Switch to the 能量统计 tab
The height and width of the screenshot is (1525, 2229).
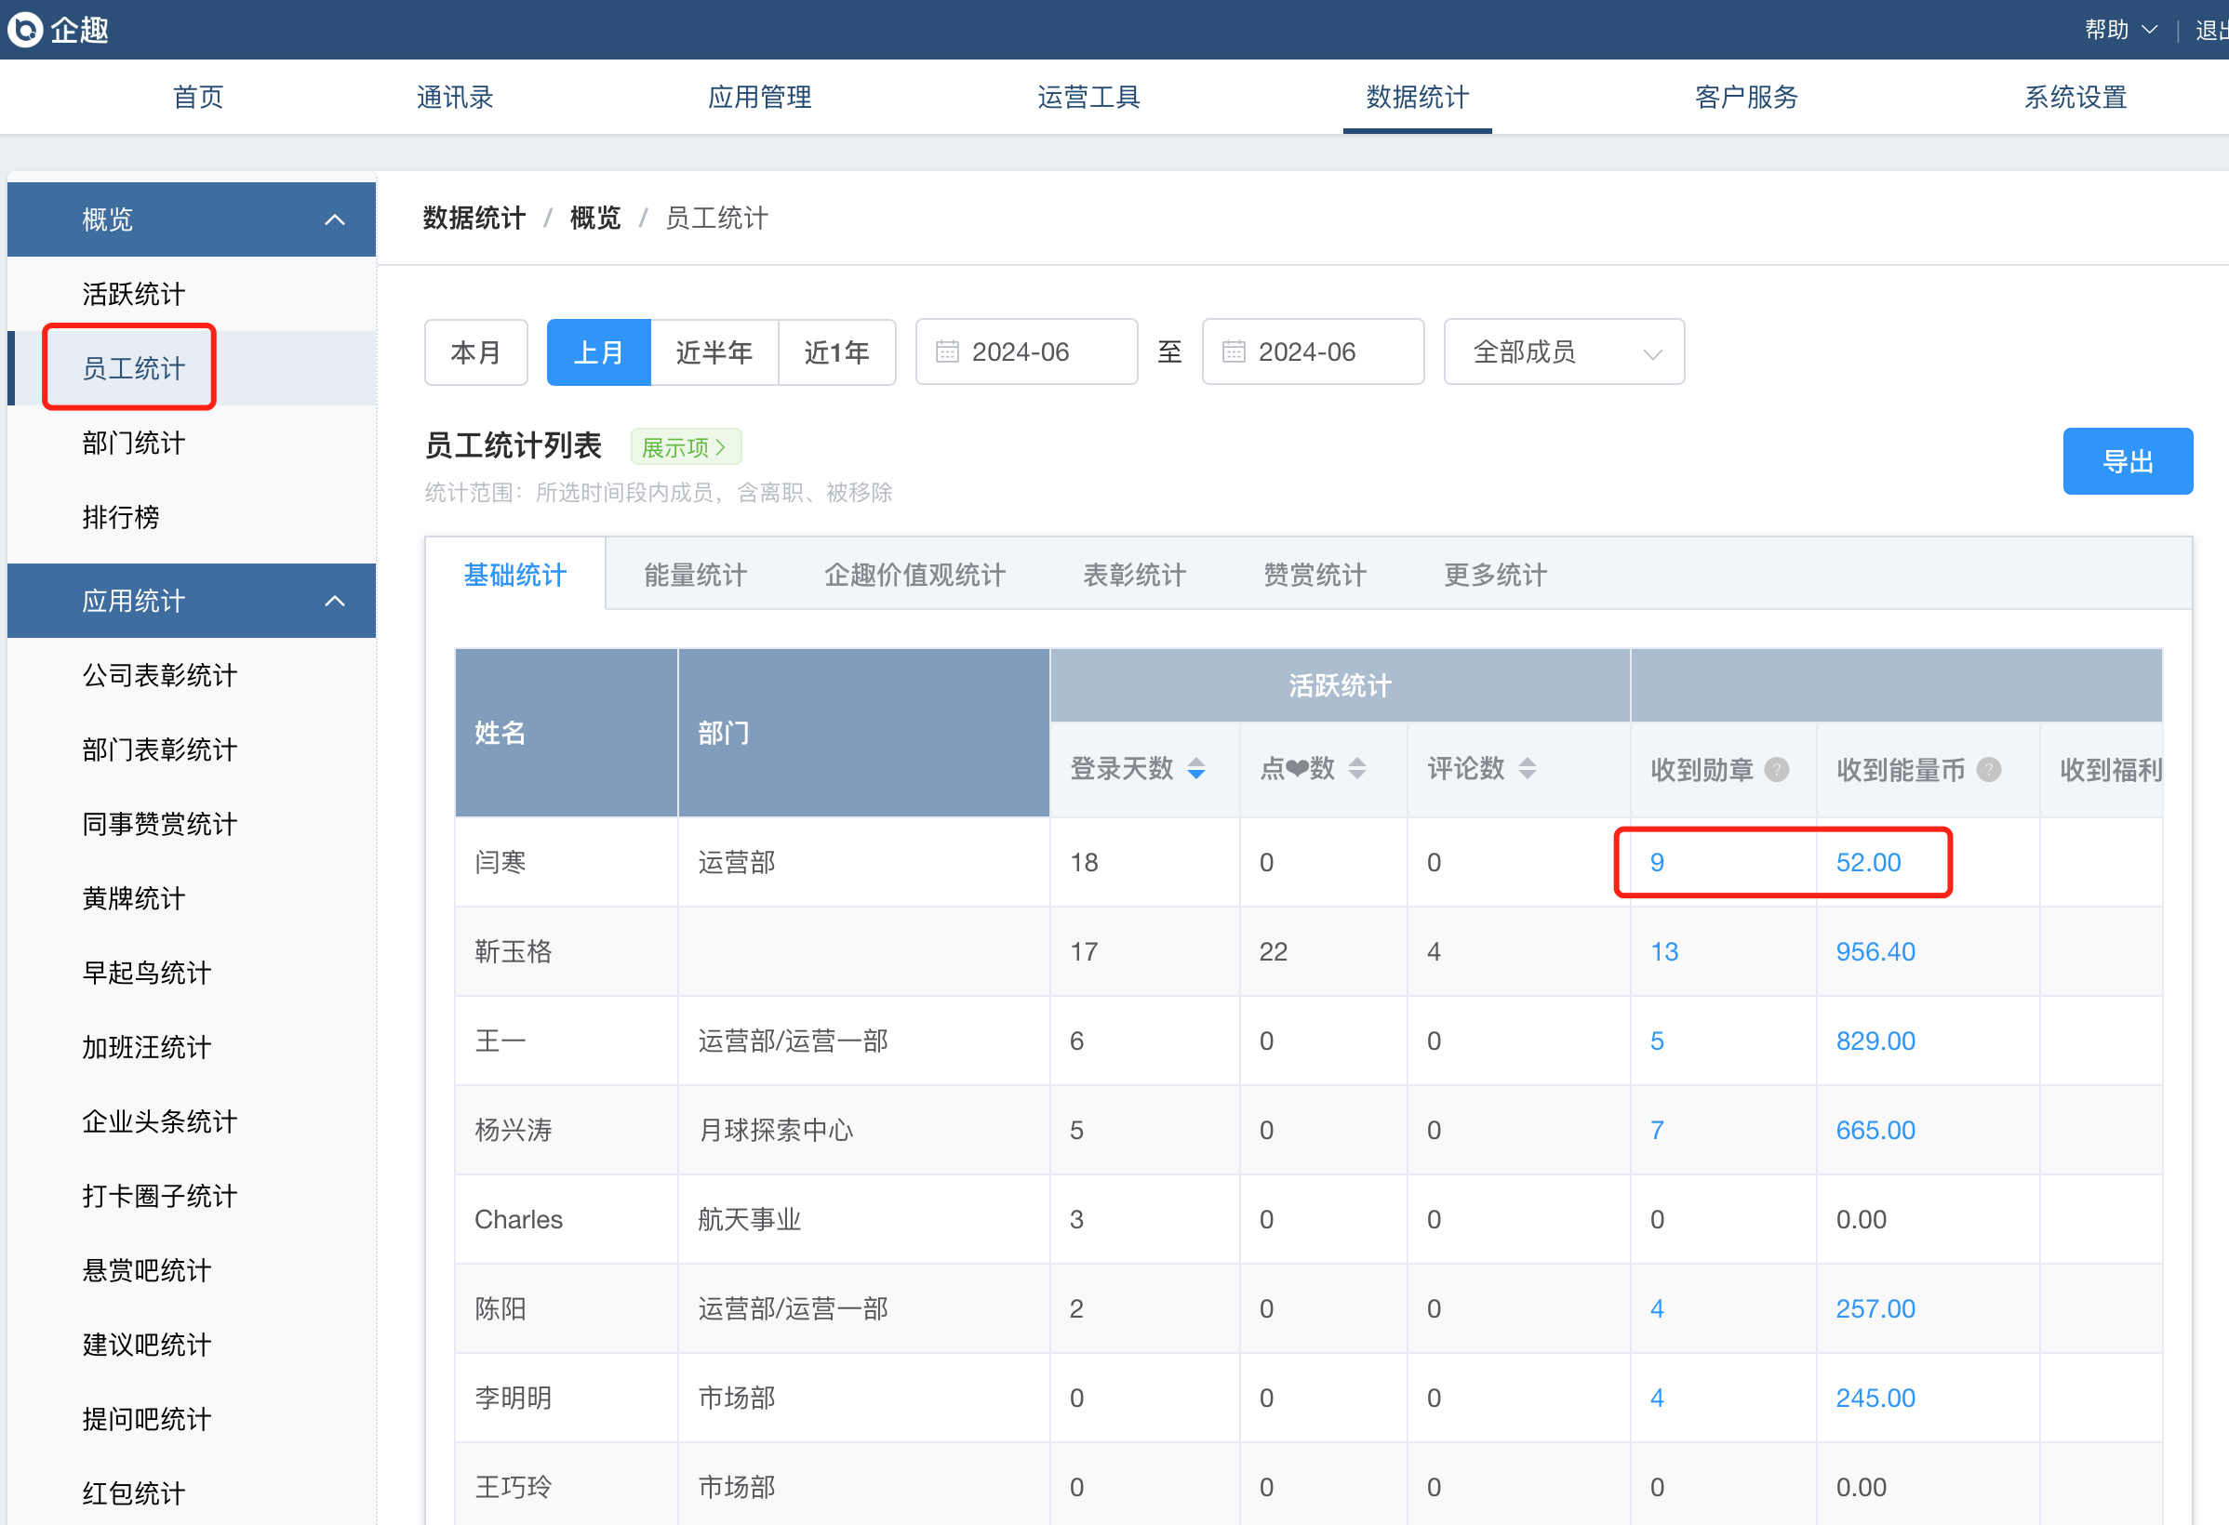pyautogui.click(x=695, y=574)
